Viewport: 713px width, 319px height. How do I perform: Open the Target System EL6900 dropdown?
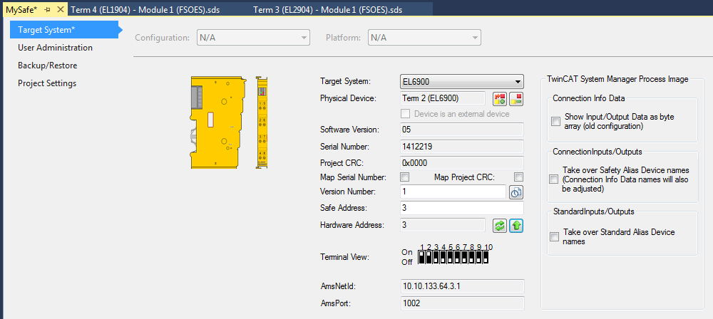pos(462,81)
